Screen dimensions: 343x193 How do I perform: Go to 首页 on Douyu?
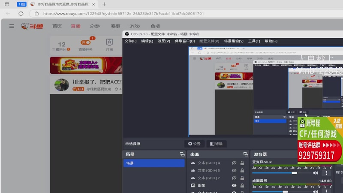pyautogui.click(x=57, y=26)
